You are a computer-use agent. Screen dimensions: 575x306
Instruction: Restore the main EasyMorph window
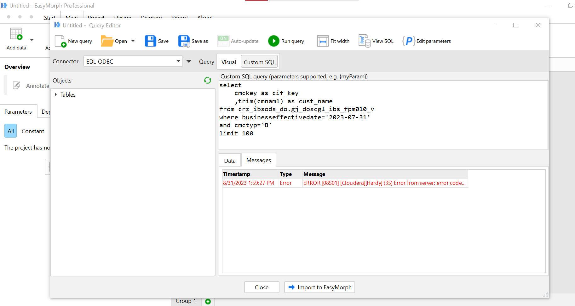[x=571, y=5]
